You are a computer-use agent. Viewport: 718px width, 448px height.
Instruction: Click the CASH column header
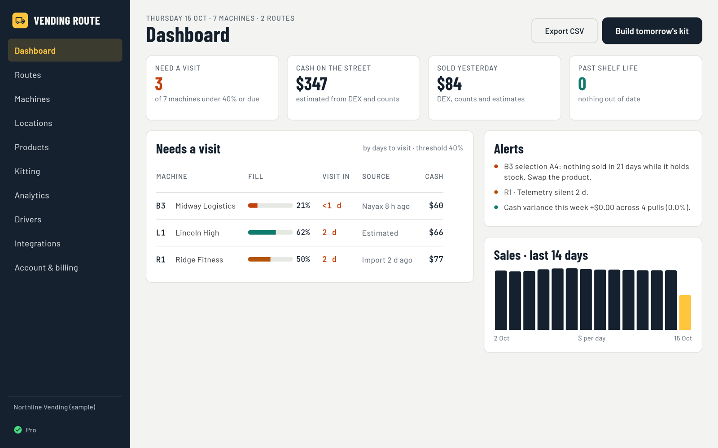434,177
